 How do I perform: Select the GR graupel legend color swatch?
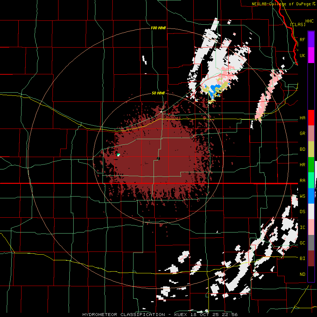click(x=311, y=133)
